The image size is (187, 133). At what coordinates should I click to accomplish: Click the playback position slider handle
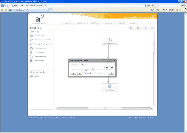pos(86,70)
